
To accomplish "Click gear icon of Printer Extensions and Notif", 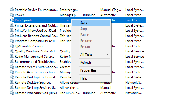I will [x=12, y=25].
